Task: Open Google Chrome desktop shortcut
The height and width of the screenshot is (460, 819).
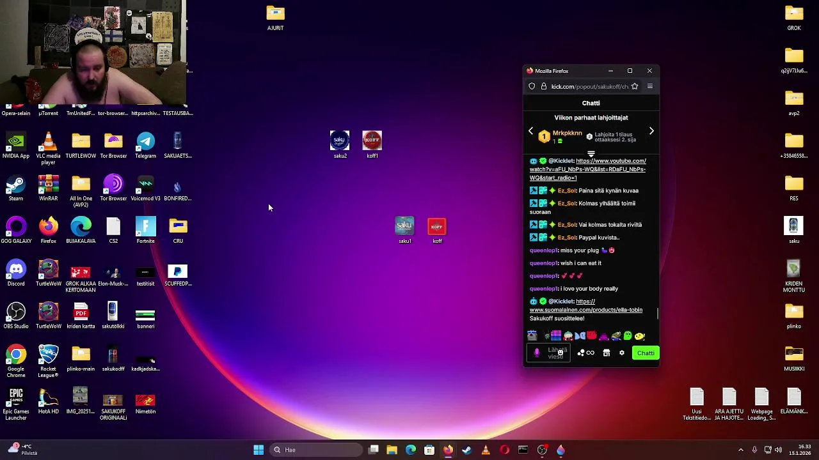Action: click(x=16, y=361)
